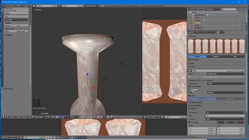This screenshot has width=249, height=140.
Task: Toggle the View as Render checkbox
Action: 189,86
